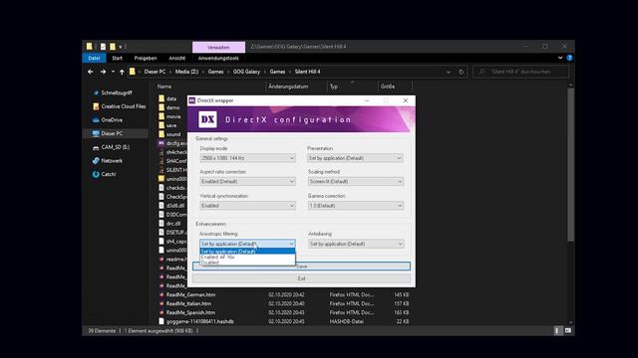Image resolution: width=638 pixels, height=358 pixels.
Task: Select the Verwalten contextual tab
Action: (218, 47)
